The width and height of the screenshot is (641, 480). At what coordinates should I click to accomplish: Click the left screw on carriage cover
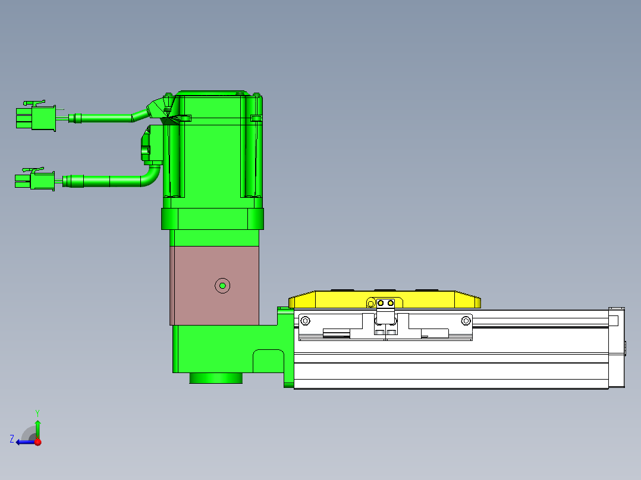305,321
